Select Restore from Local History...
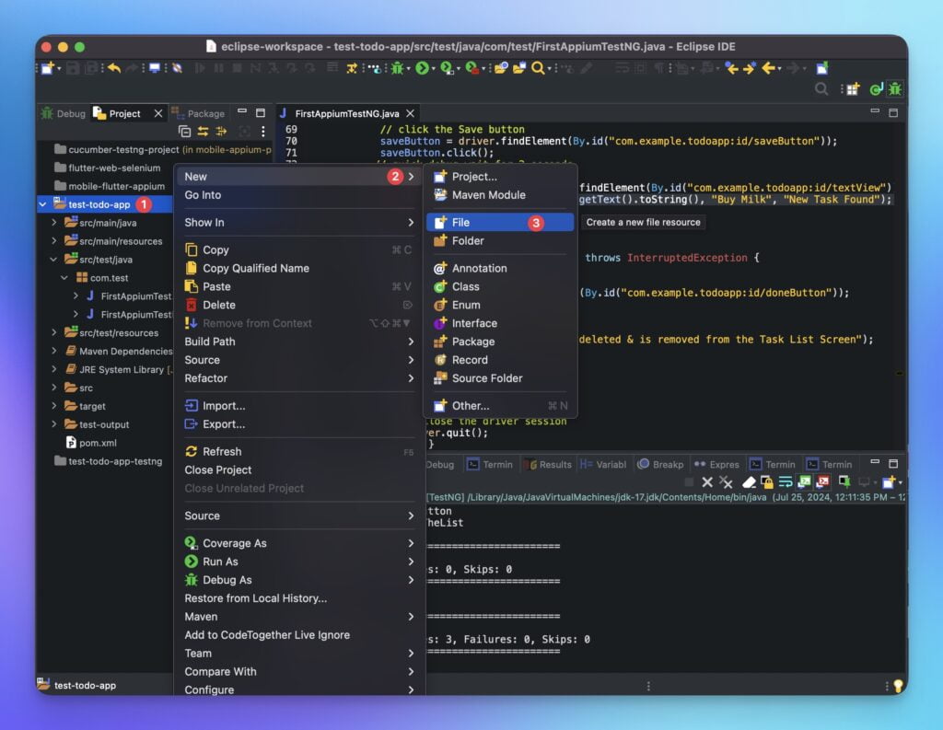Screen dimensions: 943x730 tap(299, 598)
